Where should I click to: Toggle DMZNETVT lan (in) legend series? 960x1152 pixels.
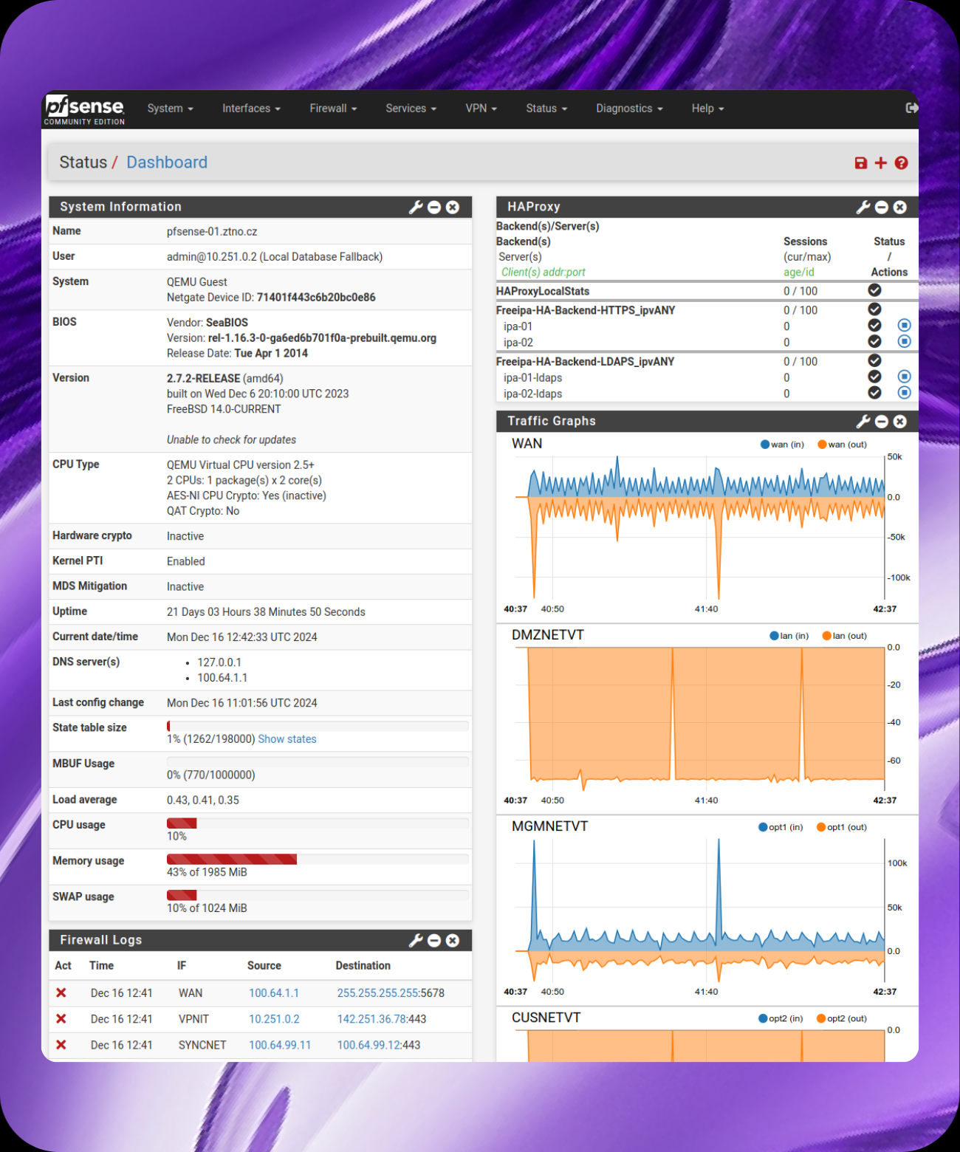coord(789,636)
